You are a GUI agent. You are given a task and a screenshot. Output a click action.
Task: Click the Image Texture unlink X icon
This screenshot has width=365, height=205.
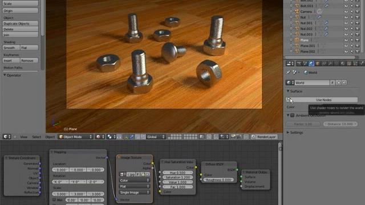tap(147, 174)
